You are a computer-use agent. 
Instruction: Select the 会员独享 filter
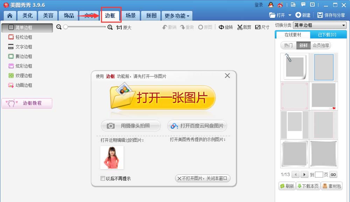pyautogui.click(x=321, y=45)
